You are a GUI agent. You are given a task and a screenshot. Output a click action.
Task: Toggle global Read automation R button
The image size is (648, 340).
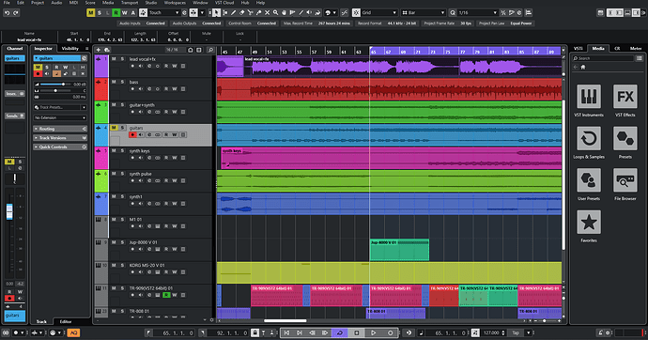point(116,13)
